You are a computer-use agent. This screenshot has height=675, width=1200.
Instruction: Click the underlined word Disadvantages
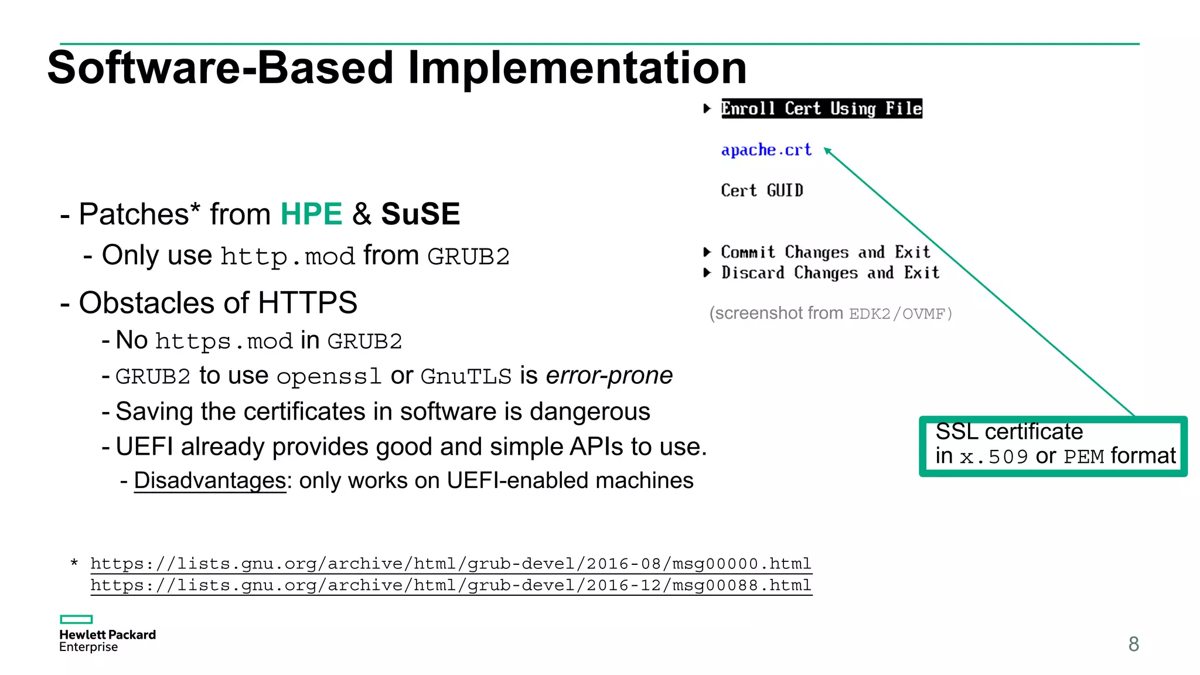210,481
